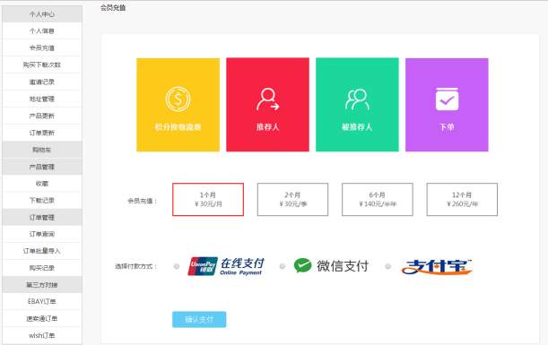548x345 pixels.
Task: Collapse the 订单管理 sidebar section
Action: [42, 217]
